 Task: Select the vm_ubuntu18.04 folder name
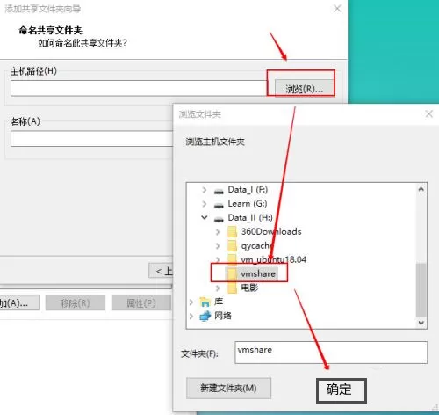(x=274, y=259)
